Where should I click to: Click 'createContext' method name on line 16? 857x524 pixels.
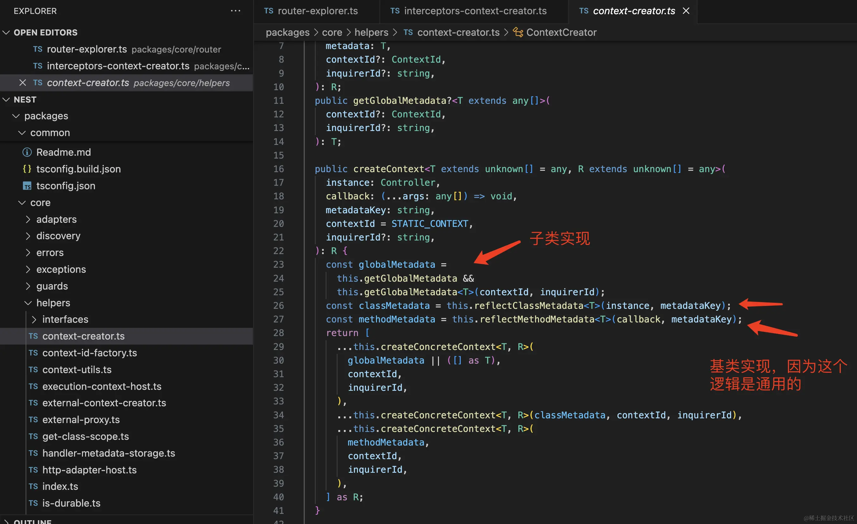[x=389, y=169]
